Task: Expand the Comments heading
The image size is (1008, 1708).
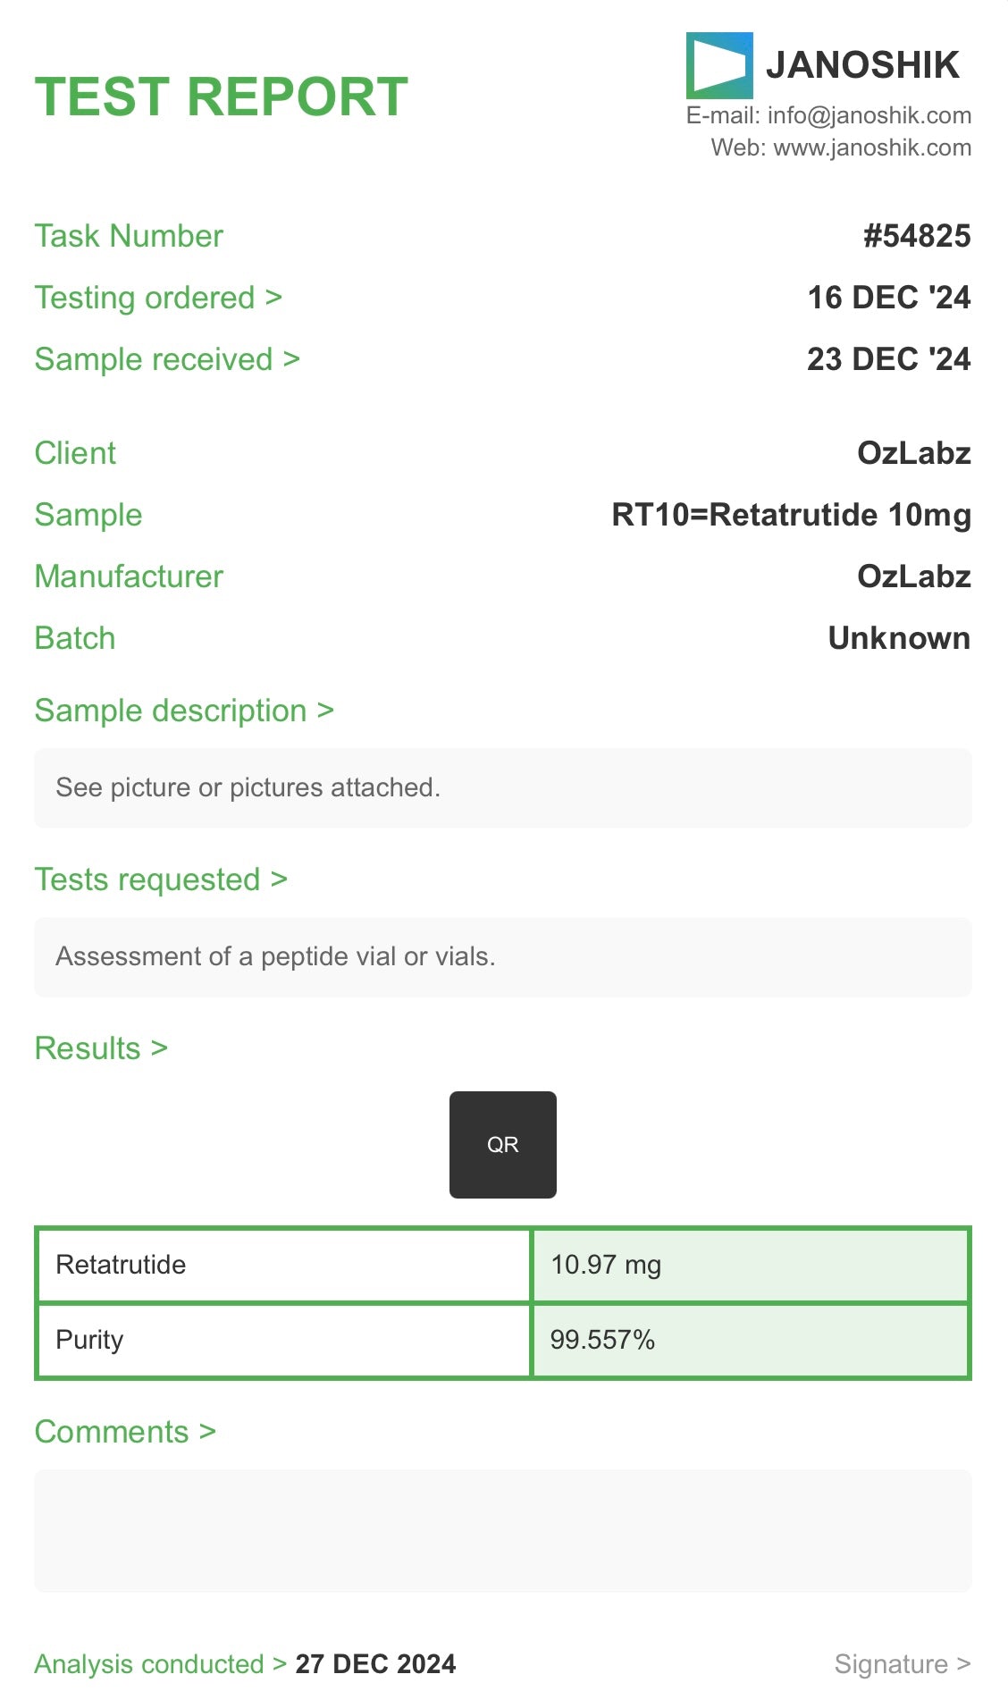Action: point(125,1432)
